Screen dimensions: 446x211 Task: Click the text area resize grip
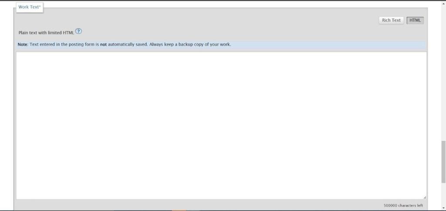coord(424,197)
